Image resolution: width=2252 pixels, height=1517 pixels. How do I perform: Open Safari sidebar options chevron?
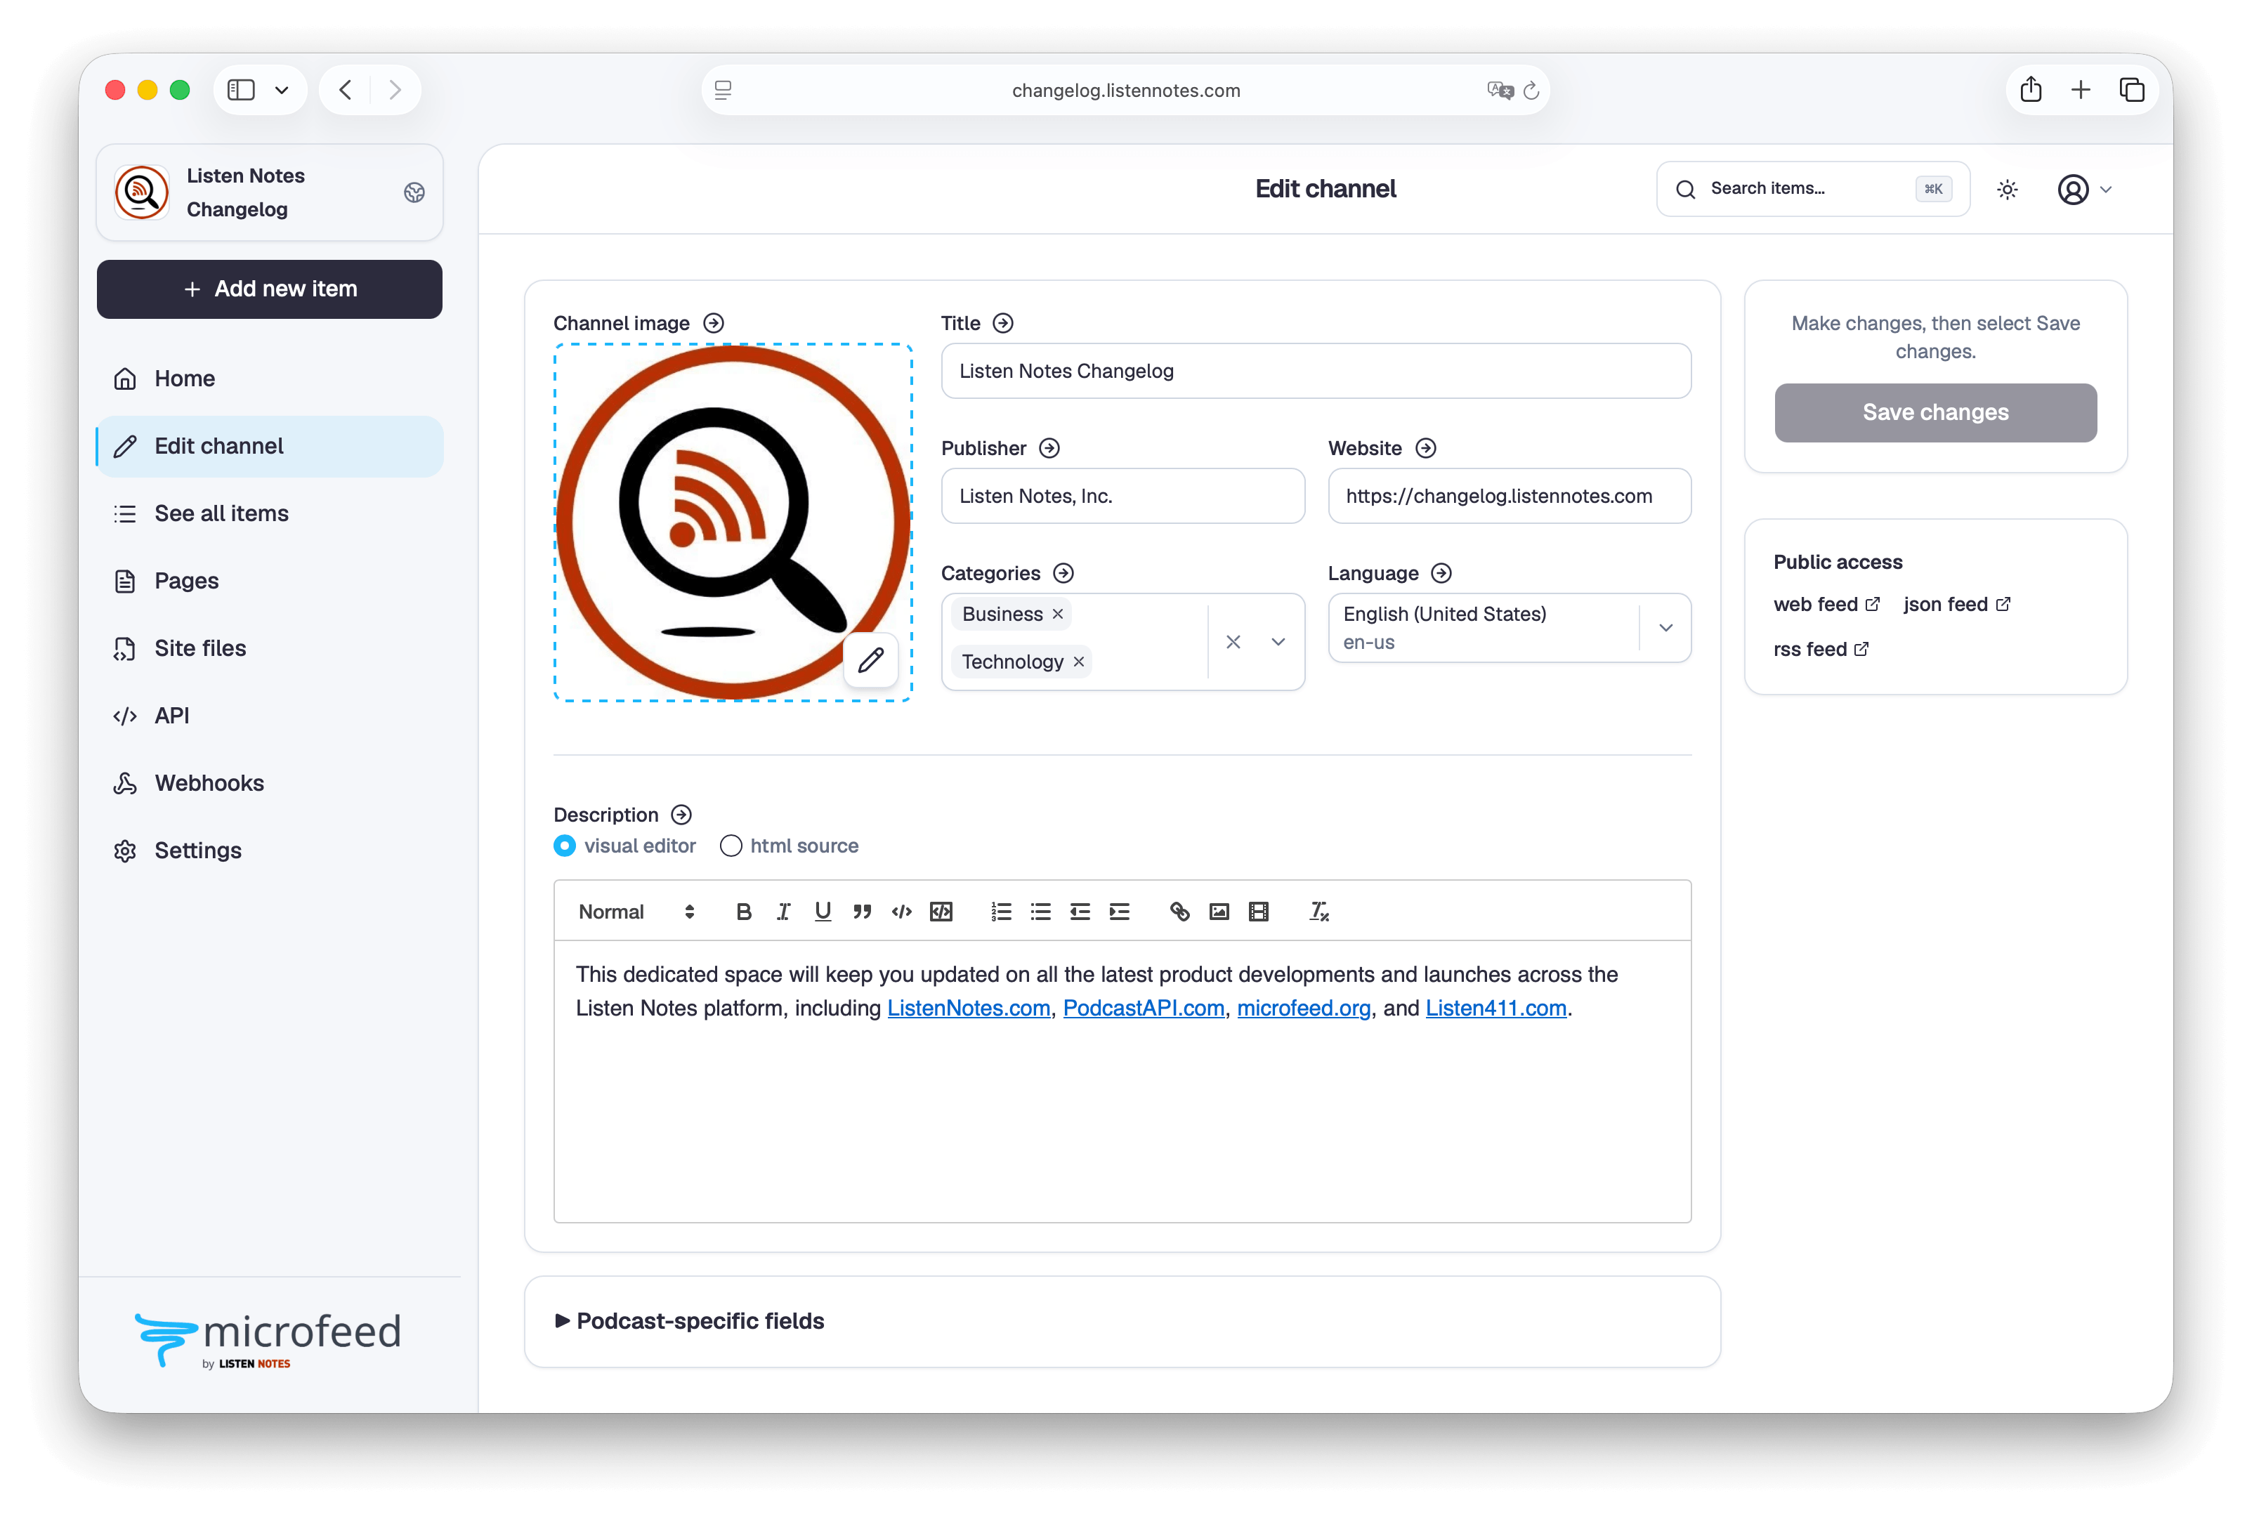[282, 90]
